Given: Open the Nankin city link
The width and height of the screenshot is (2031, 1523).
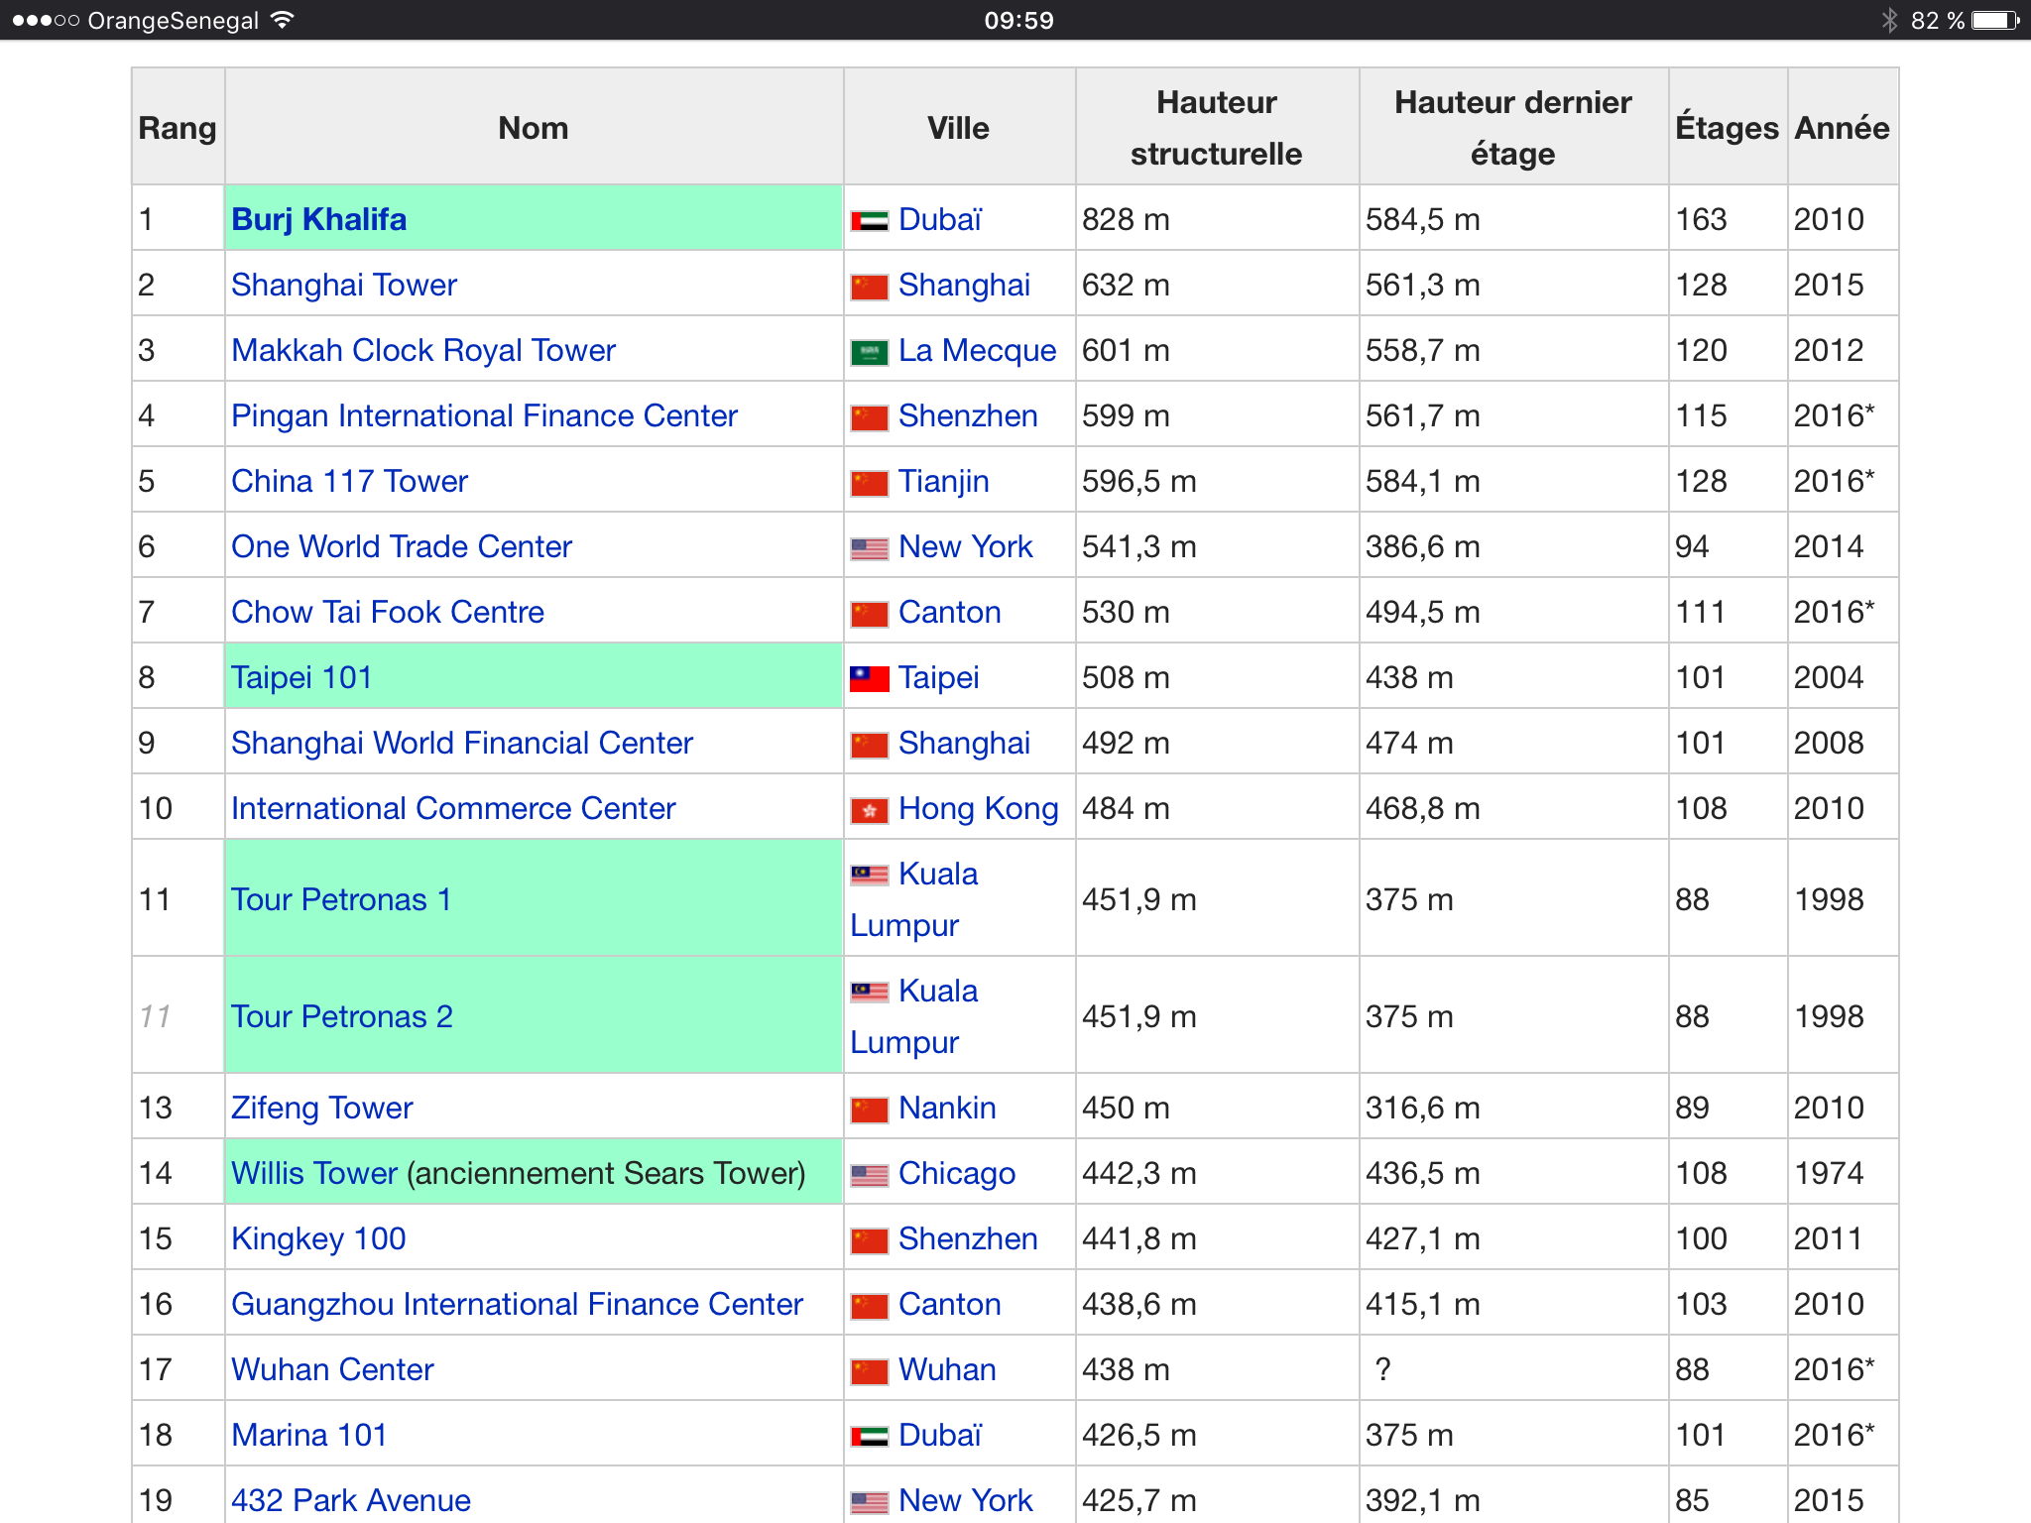Looking at the screenshot, I should (946, 1108).
